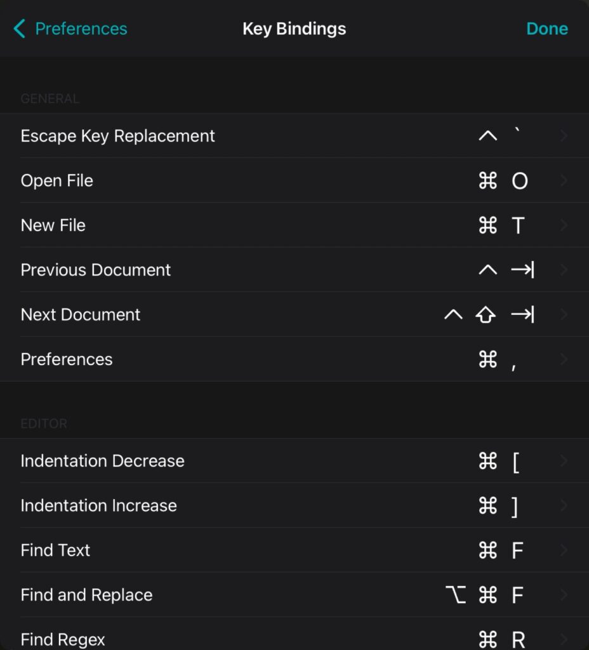Click the Option symbol for Find and Replace

[456, 595]
